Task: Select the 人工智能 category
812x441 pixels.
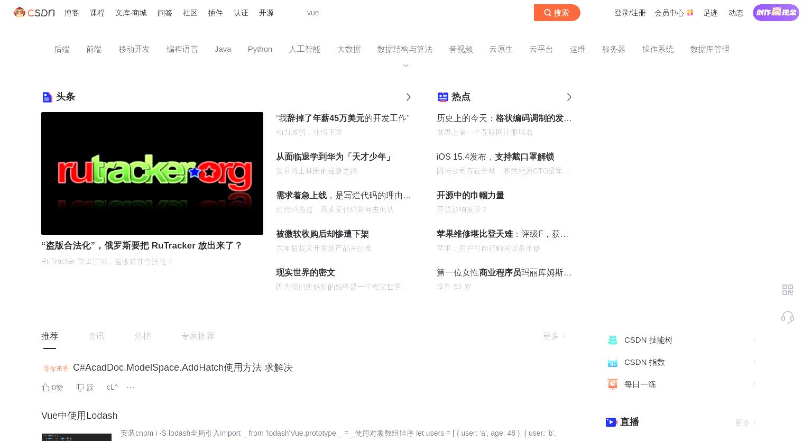Action: (x=304, y=49)
